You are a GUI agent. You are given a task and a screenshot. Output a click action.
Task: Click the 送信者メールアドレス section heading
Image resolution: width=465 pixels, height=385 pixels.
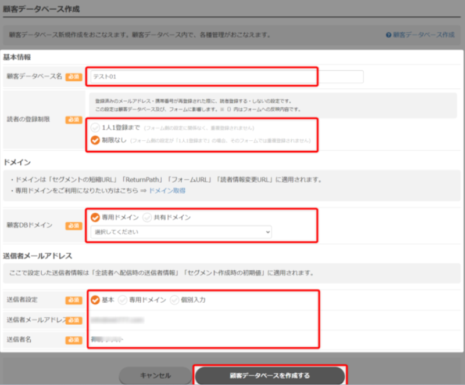click(x=38, y=256)
